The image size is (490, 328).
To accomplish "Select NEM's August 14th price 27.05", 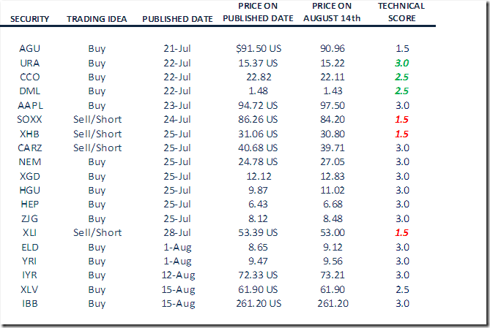I will (x=332, y=161).
